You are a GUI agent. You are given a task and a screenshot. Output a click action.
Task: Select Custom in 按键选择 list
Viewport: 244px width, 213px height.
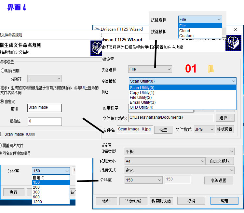tap(200, 36)
